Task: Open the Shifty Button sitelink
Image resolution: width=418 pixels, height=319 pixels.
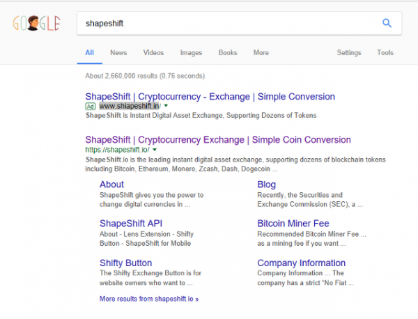Action: coord(126,263)
